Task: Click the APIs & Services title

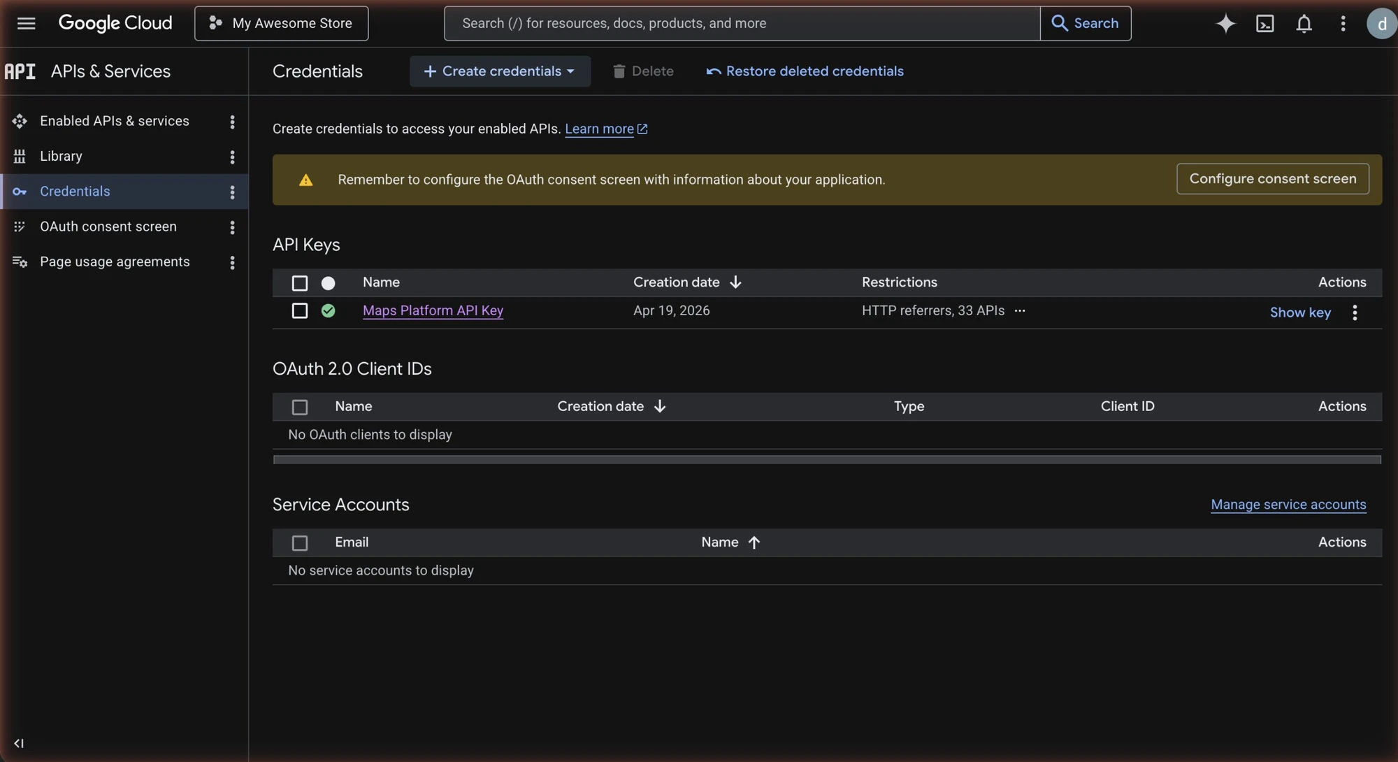Action: pos(110,71)
